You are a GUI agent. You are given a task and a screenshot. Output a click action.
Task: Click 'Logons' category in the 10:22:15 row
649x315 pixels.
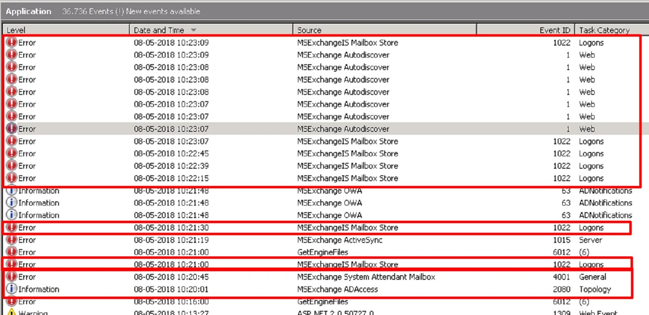[x=591, y=178]
